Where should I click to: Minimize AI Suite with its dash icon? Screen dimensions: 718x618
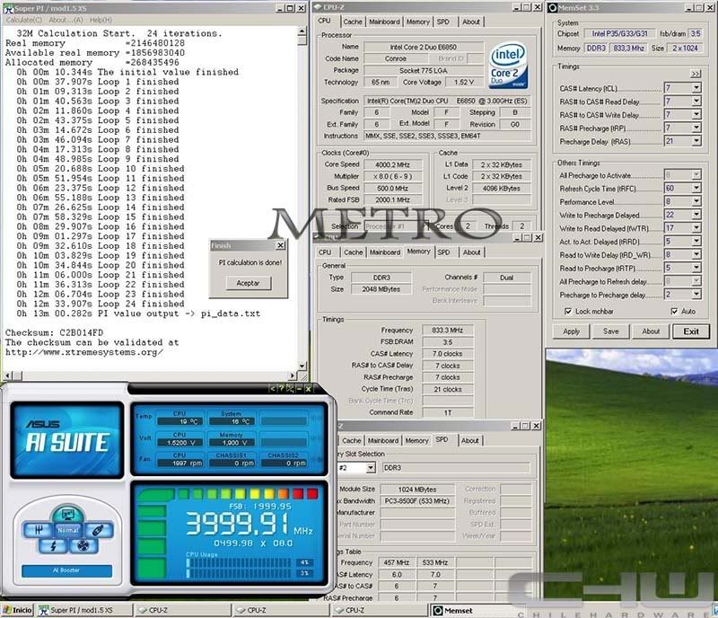tap(299, 389)
